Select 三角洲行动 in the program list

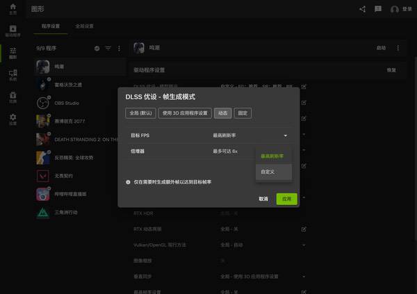(x=80, y=212)
